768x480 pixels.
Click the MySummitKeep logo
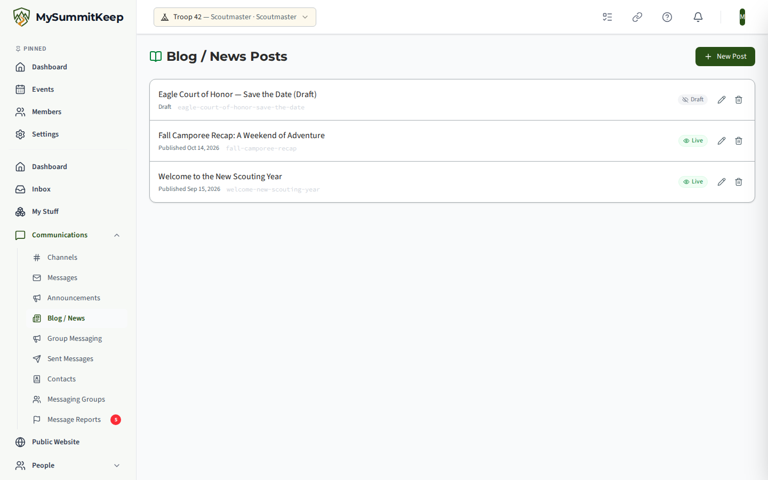(x=68, y=17)
